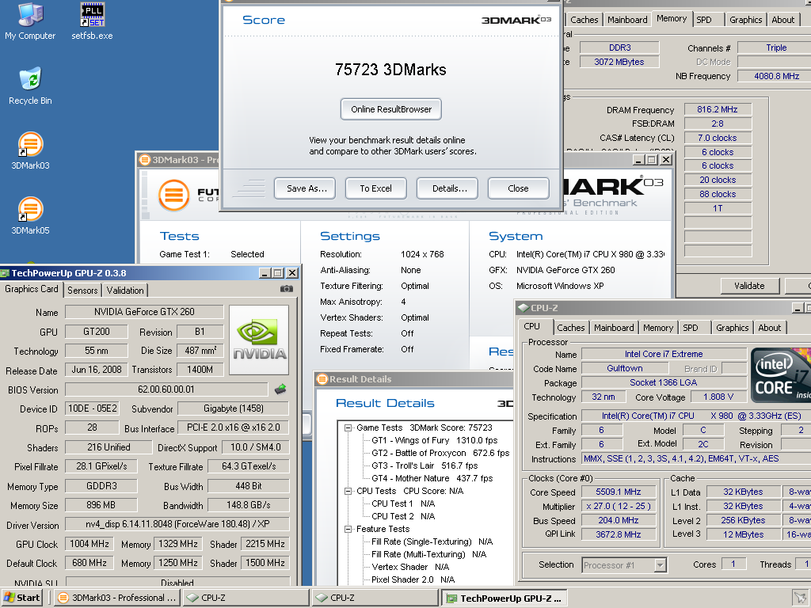Click the BIOS Version field 62.00.60.00.01
The image size is (811, 608).
pyautogui.click(x=166, y=389)
